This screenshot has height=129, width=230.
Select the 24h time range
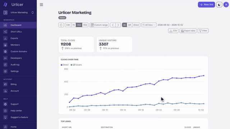click(68, 25)
